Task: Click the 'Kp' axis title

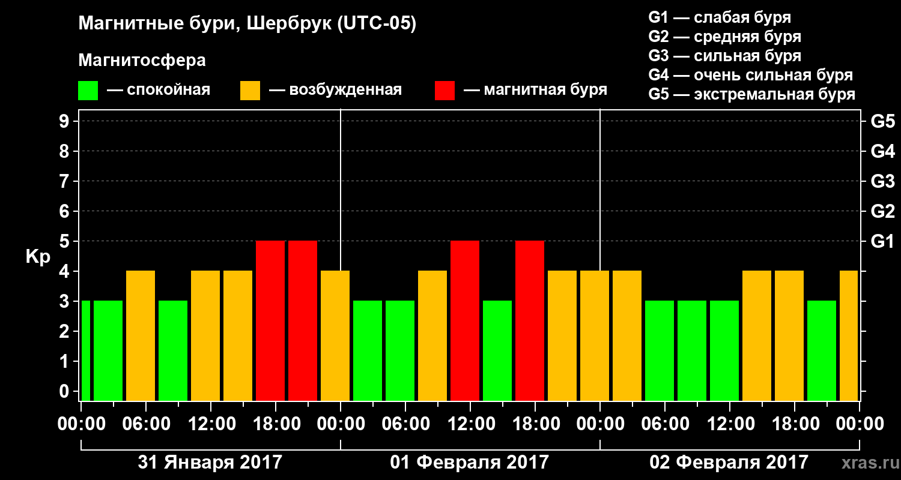Action: (38, 257)
